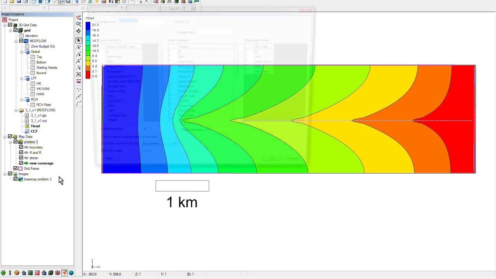Switch to 2D Mesh module icon
Image resolution: width=496 pixels, height=279 pixels.
(24, 273)
